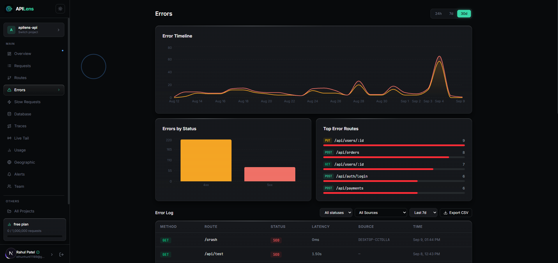Click the Errors warning triangle icon
Viewport: 558px width, 263px height.
tap(9, 90)
